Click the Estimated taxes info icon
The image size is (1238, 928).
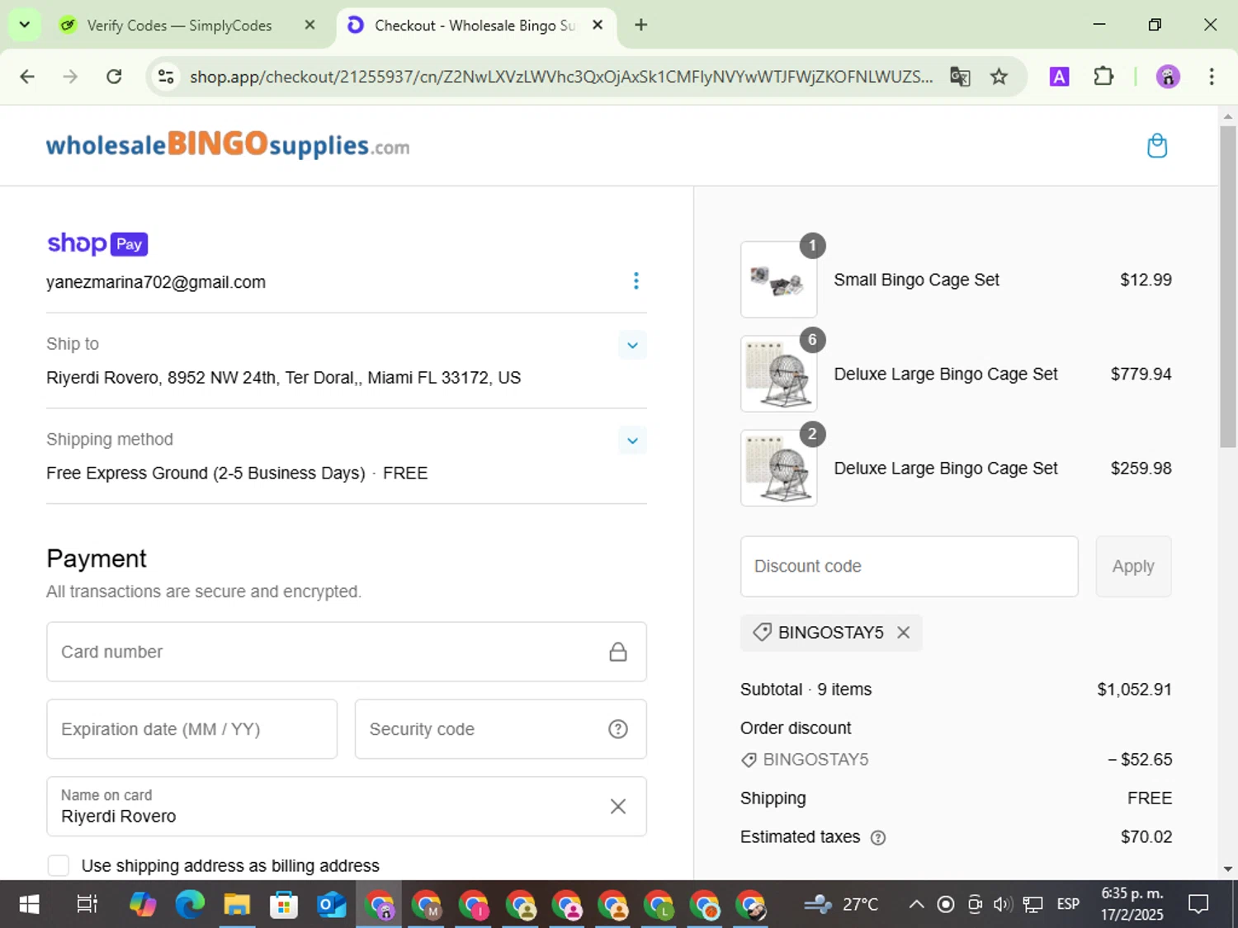878,837
